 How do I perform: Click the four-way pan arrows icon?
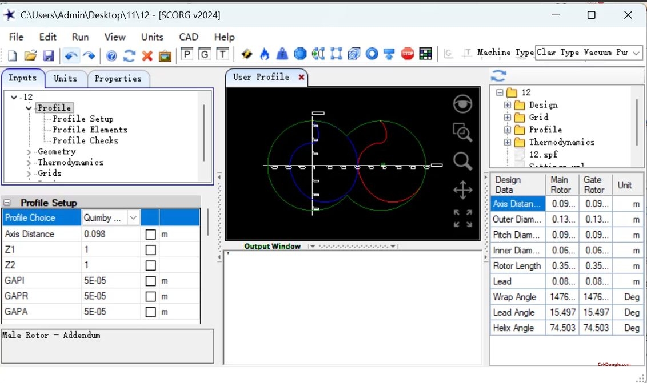pos(462,190)
